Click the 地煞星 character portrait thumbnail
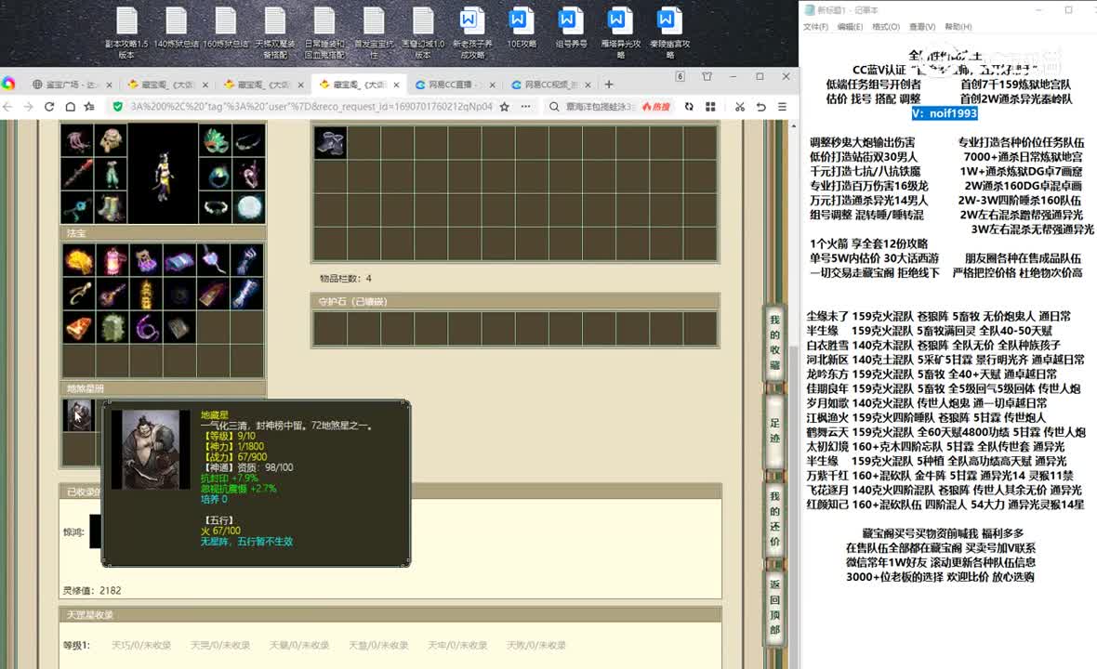 click(x=78, y=415)
